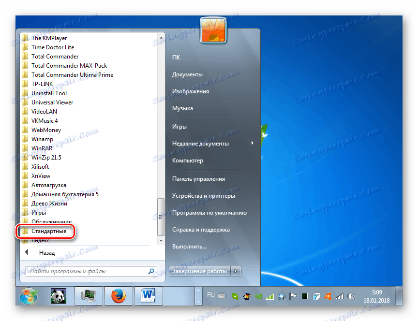Click the magnifier search icon
Viewport: 418px width, 321px height.
pyautogui.click(x=151, y=271)
